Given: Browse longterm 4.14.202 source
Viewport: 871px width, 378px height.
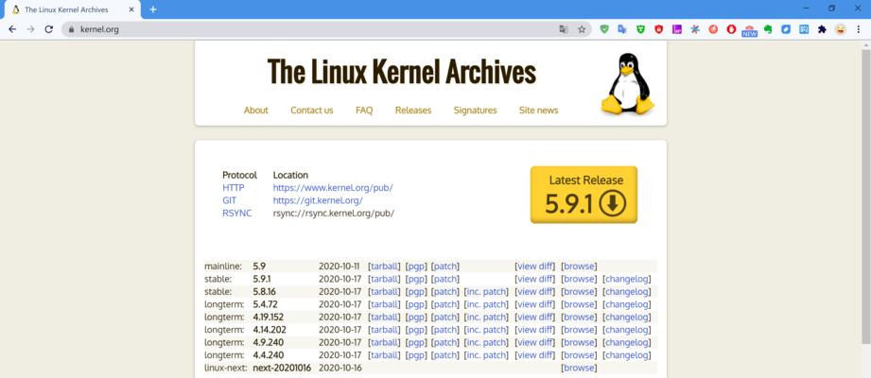Looking at the screenshot, I should pyautogui.click(x=579, y=330).
